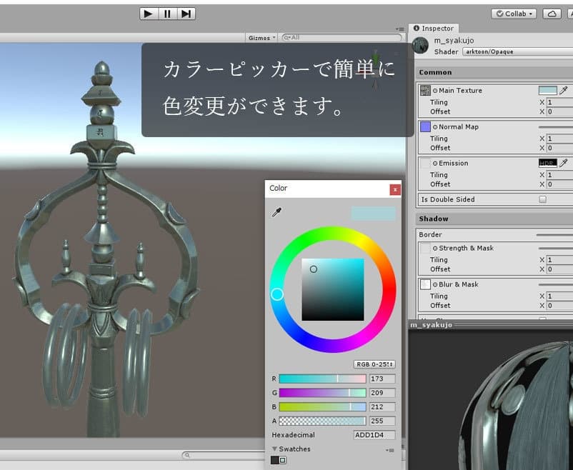Open the Collab dropdown
The width and height of the screenshot is (573, 470).
point(514,14)
